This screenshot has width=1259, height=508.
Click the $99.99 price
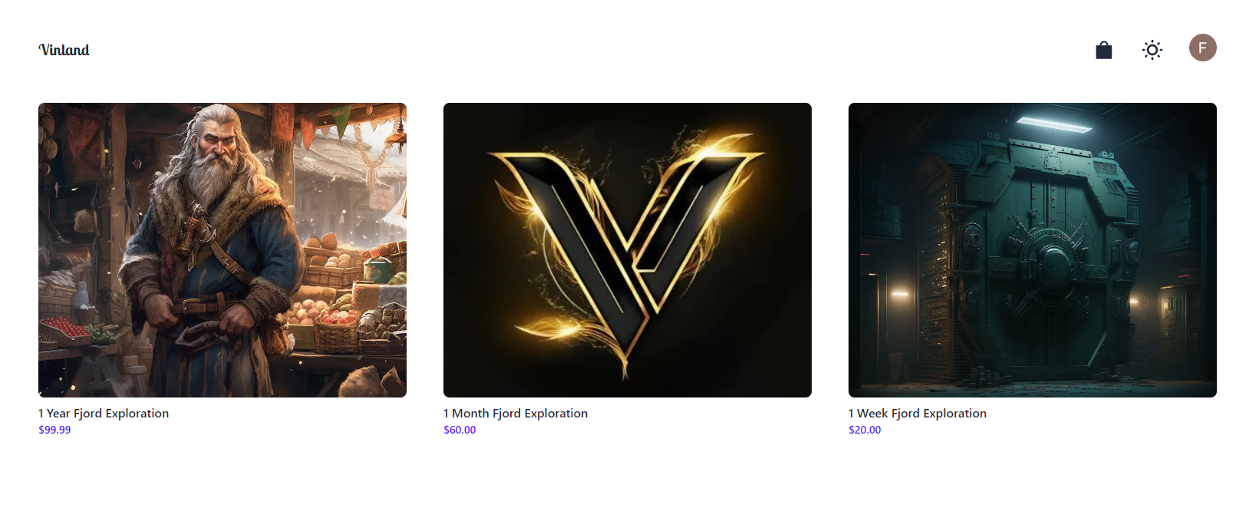54,430
